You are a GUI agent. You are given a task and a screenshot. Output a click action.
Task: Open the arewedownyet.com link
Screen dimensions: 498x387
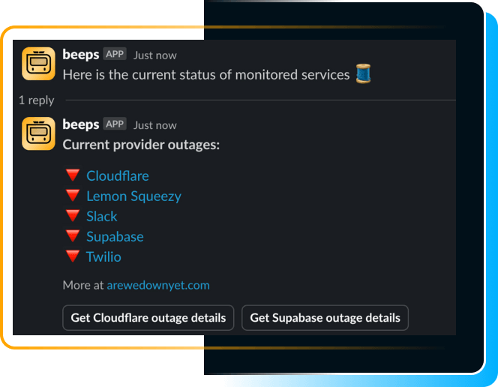click(x=158, y=285)
